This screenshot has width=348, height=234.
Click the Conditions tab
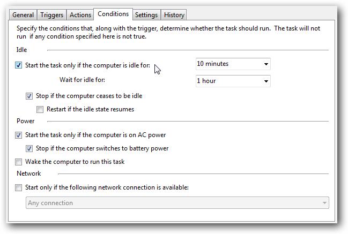tap(113, 14)
